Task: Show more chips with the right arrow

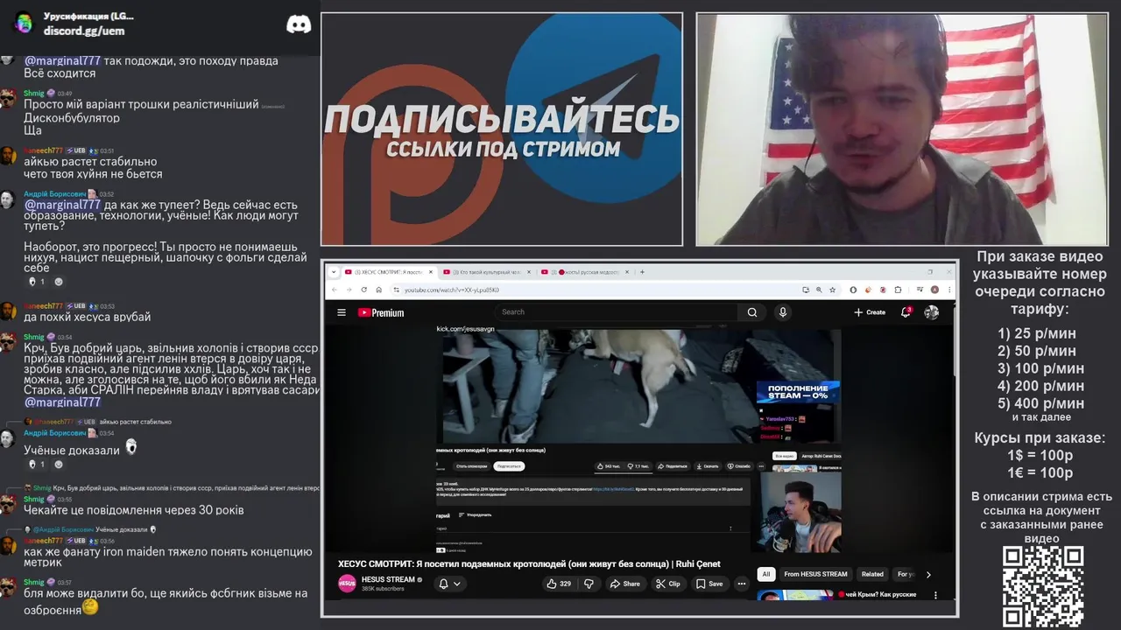Action: click(928, 574)
